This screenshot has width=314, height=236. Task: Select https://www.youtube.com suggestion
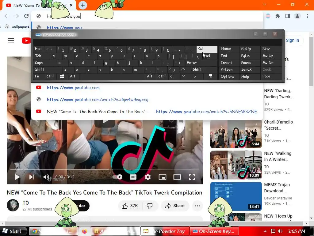pyautogui.click(x=147, y=88)
